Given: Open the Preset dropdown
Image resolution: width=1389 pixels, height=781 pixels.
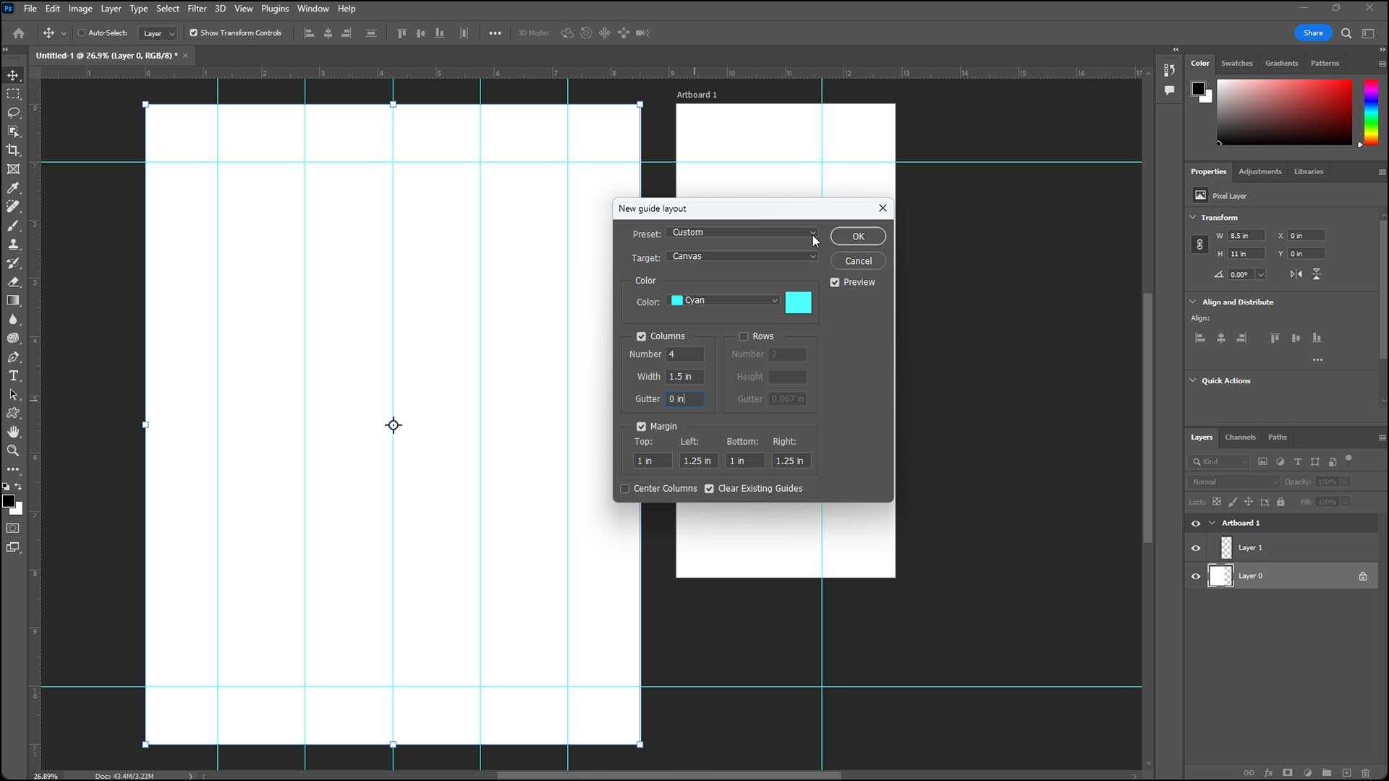Looking at the screenshot, I should click(x=742, y=233).
